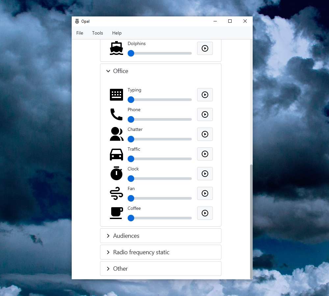Click the Traffic label text
This screenshot has height=296, width=329.
coord(134,149)
